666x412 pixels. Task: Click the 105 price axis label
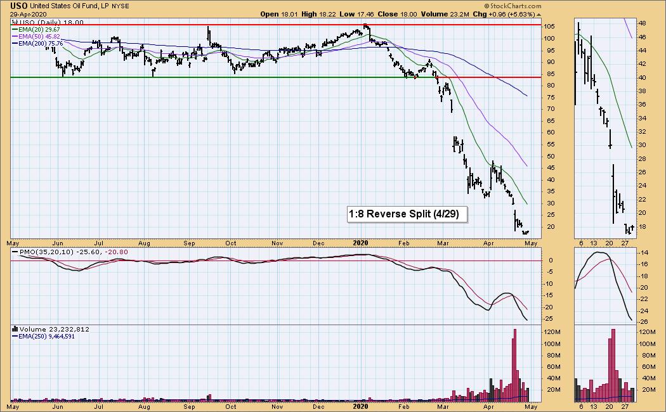[x=550, y=27]
